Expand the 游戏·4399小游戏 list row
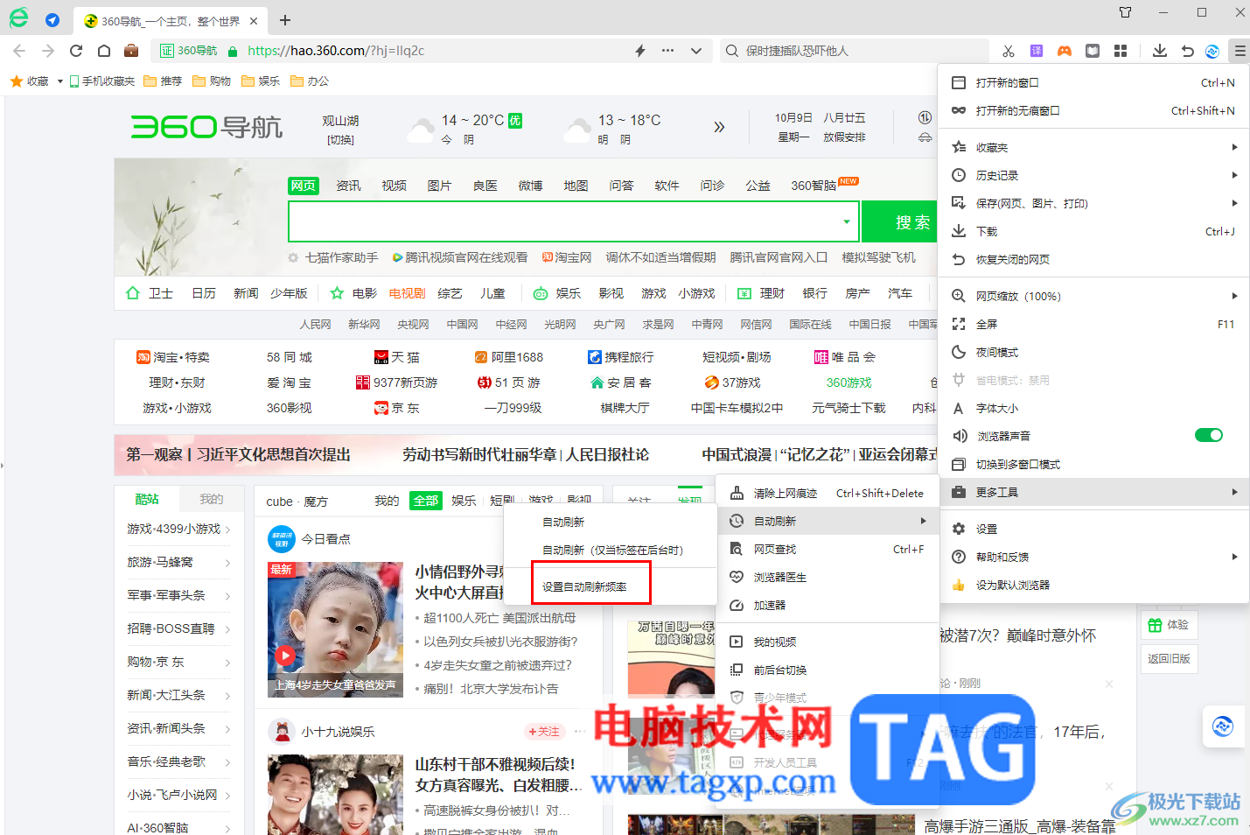 pyautogui.click(x=179, y=529)
